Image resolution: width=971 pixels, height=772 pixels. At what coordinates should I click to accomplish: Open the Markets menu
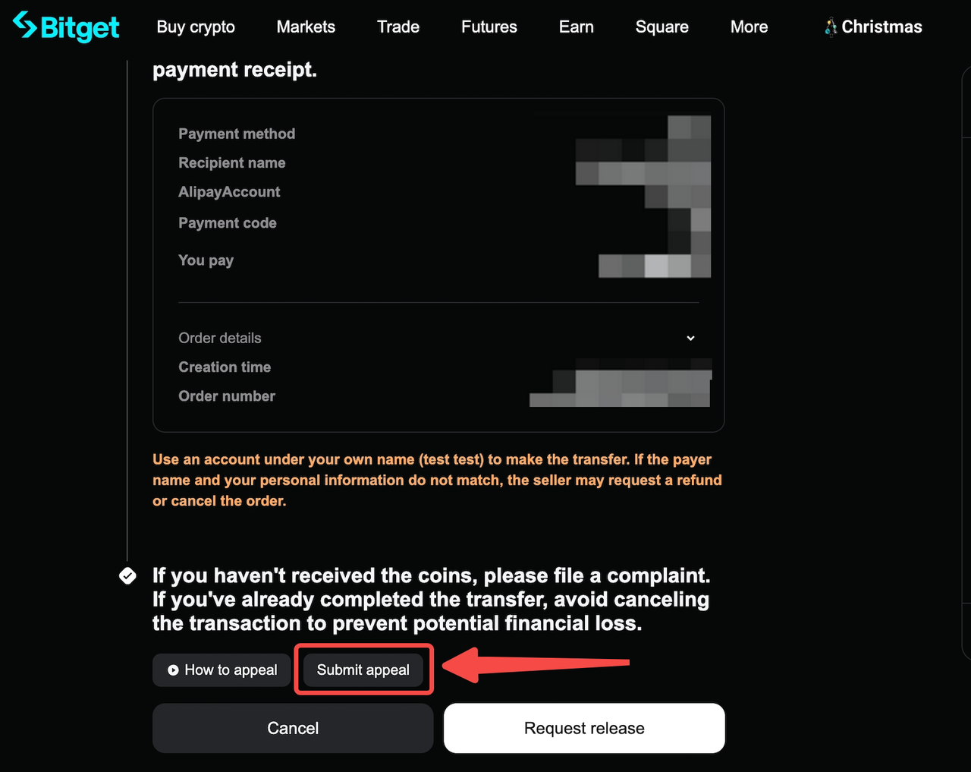click(306, 27)
